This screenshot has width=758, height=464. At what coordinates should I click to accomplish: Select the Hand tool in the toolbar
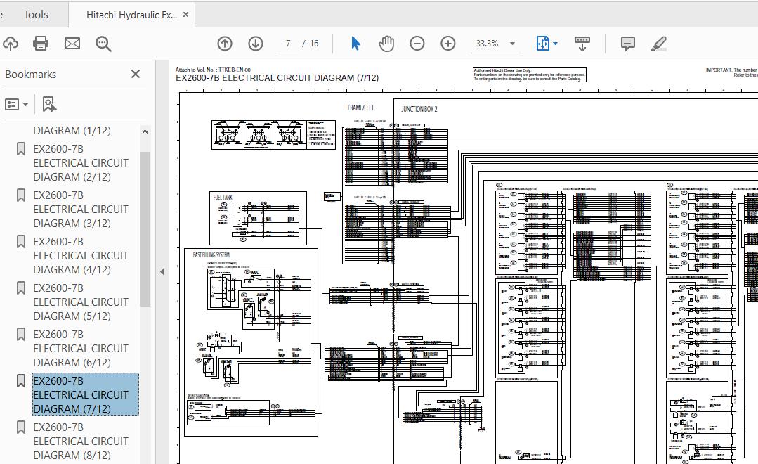pyautogui.click(x=386, y=43)
